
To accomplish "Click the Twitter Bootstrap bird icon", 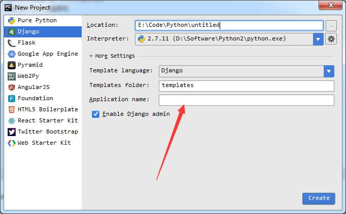I will pyautogui.click(x=12, y=132).
